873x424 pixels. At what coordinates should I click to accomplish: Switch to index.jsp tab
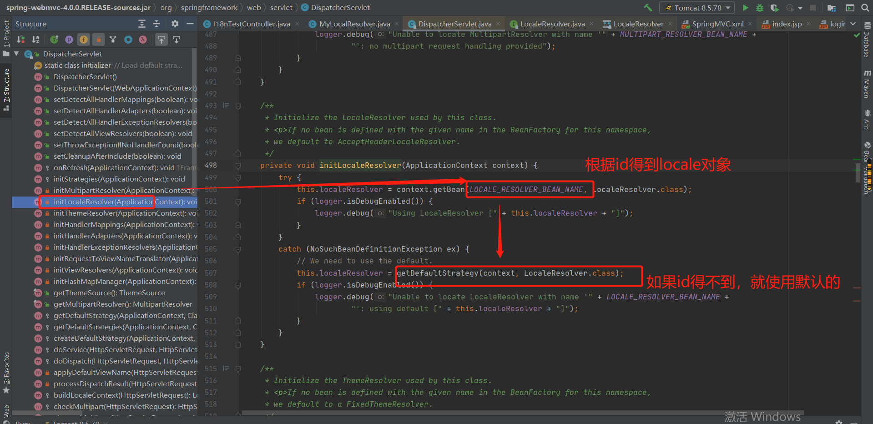pos(787,24)
